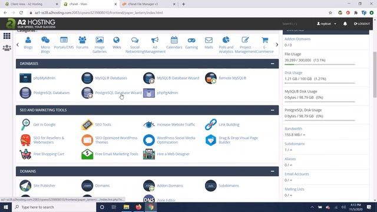Click Increase Website Traffic eye icon
Viewport: 377px width, 212px height.
click(x=149, y=124)
